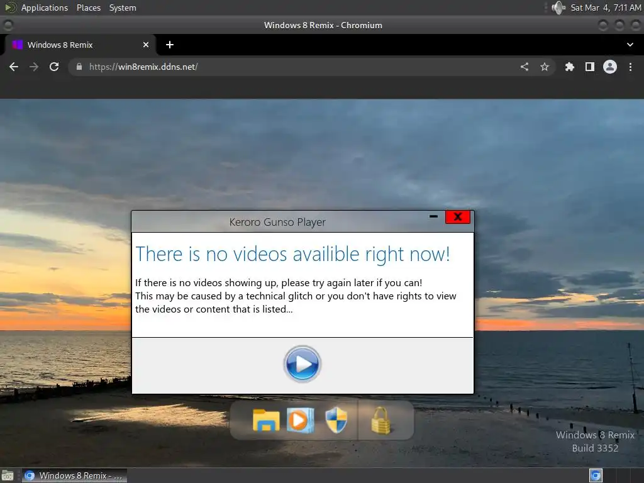Viewport: 644px width, 483px height.
Task: Launch the media player dock icon
Action: 300,420
